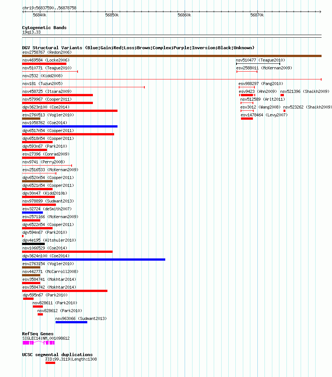The height and width of the screenshot is (377, 332).
Task: Open esv9423 (Ahn2009) label
Action: pos(258,91)
